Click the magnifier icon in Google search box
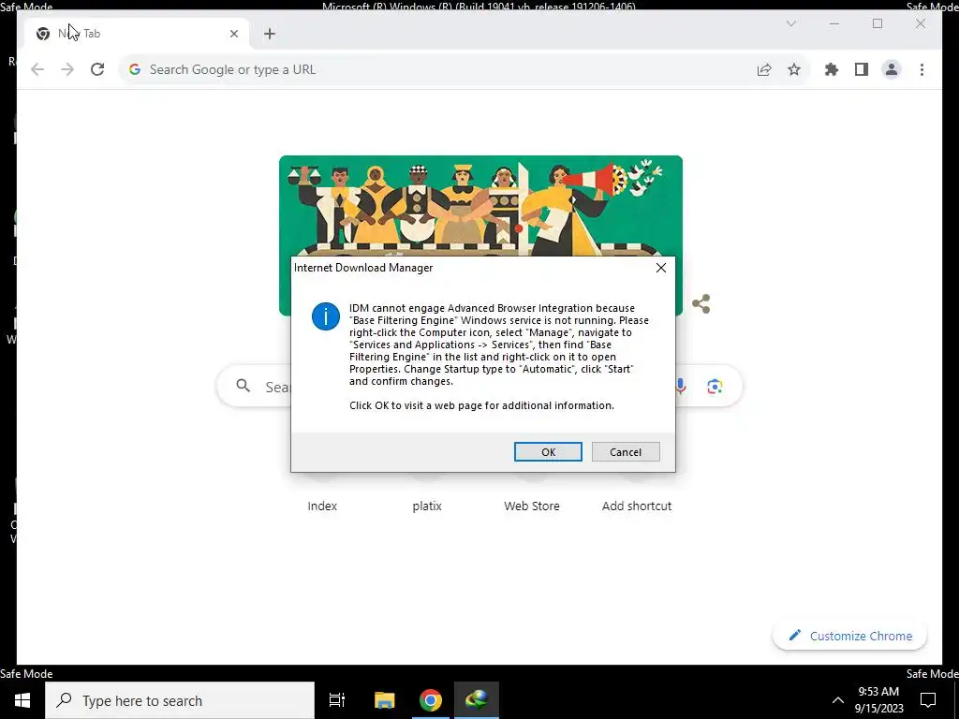 243,386
